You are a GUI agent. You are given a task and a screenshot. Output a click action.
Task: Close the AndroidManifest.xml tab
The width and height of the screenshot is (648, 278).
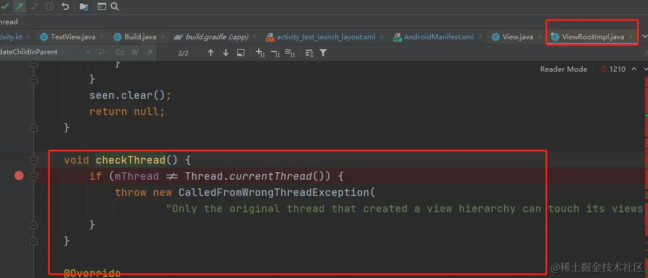(479, 37)
